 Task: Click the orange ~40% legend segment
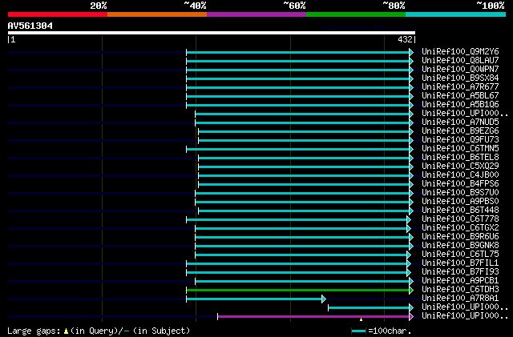point(157,14)
